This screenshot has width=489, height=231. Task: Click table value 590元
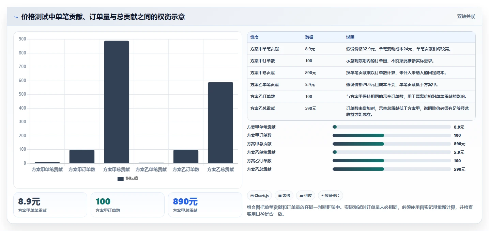coord(310,109)
